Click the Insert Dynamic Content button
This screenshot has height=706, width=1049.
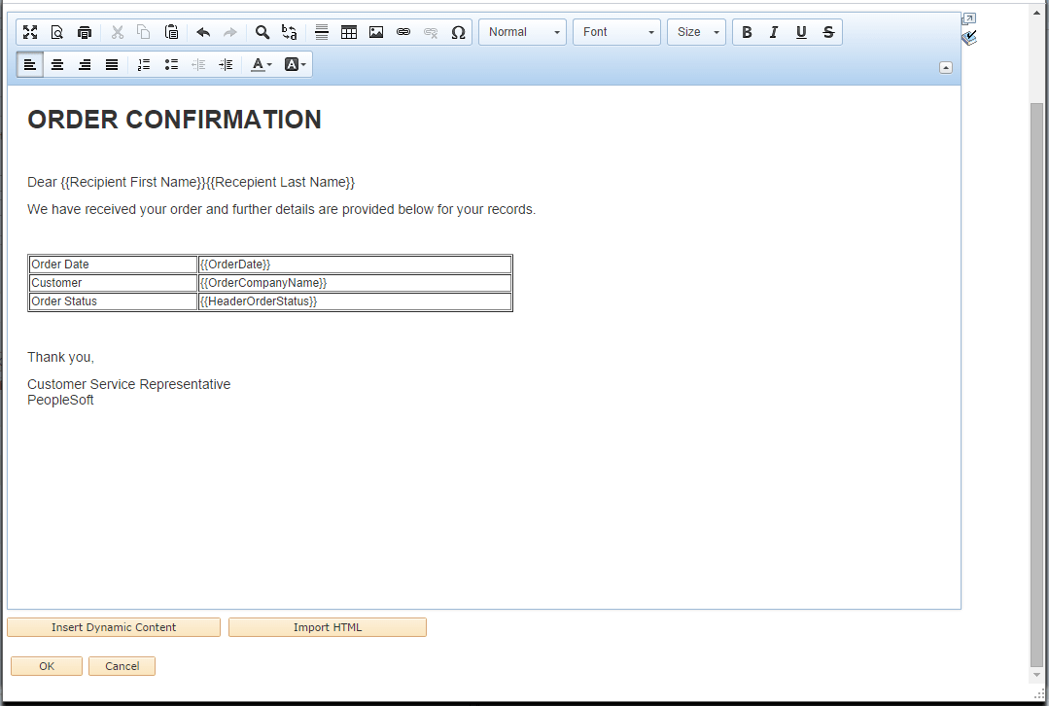pos(113,626)
